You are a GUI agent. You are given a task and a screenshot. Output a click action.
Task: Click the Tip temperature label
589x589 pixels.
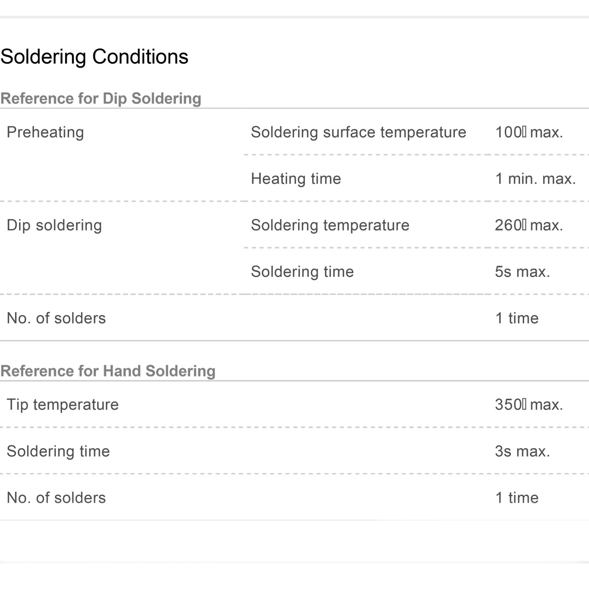tap(63, 405)
